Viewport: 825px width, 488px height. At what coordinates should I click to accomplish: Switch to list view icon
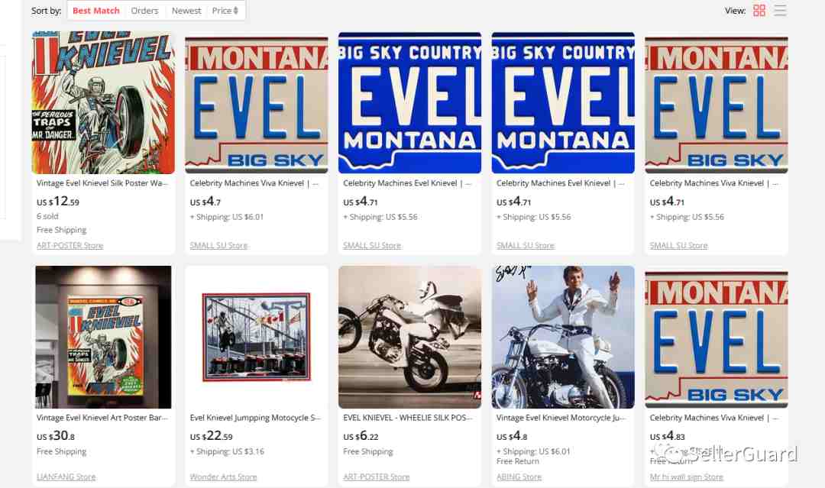click(780, 11)
